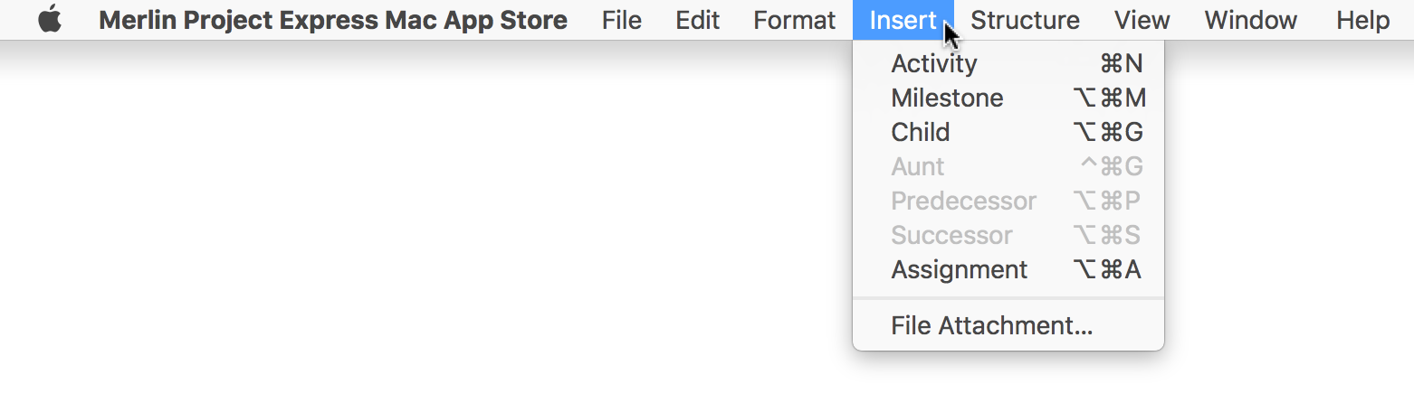Click the greyed-out Aunt entry
Image resolution: width=1414 pixels, height=403 pixels.
pos(1008,166)
